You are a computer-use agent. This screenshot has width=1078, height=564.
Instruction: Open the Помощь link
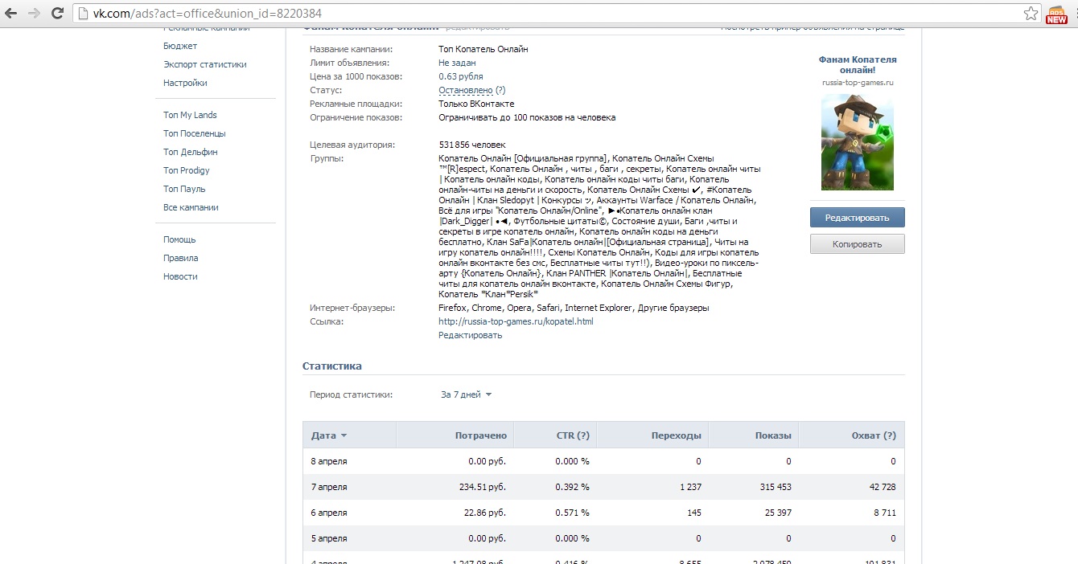point(179,239)
